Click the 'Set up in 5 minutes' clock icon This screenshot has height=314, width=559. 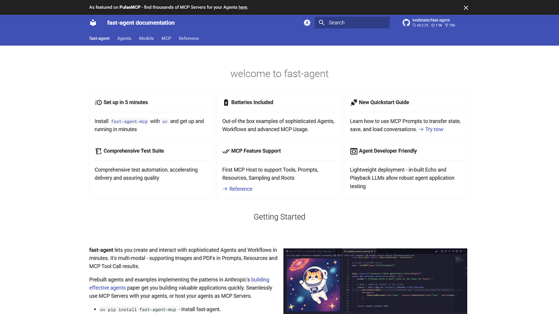coord(98,102)
